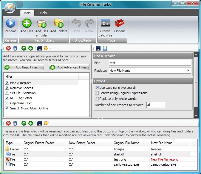The image size is (201, 174).
Task: Click the Redo arrow in ribbon
Action: 89,23
